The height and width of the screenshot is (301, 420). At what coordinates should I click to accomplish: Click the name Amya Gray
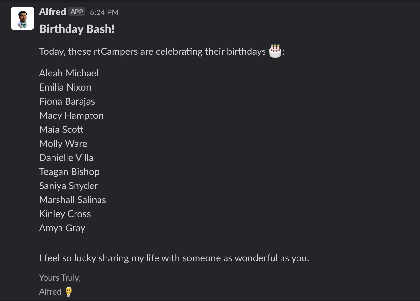[62, 228]
